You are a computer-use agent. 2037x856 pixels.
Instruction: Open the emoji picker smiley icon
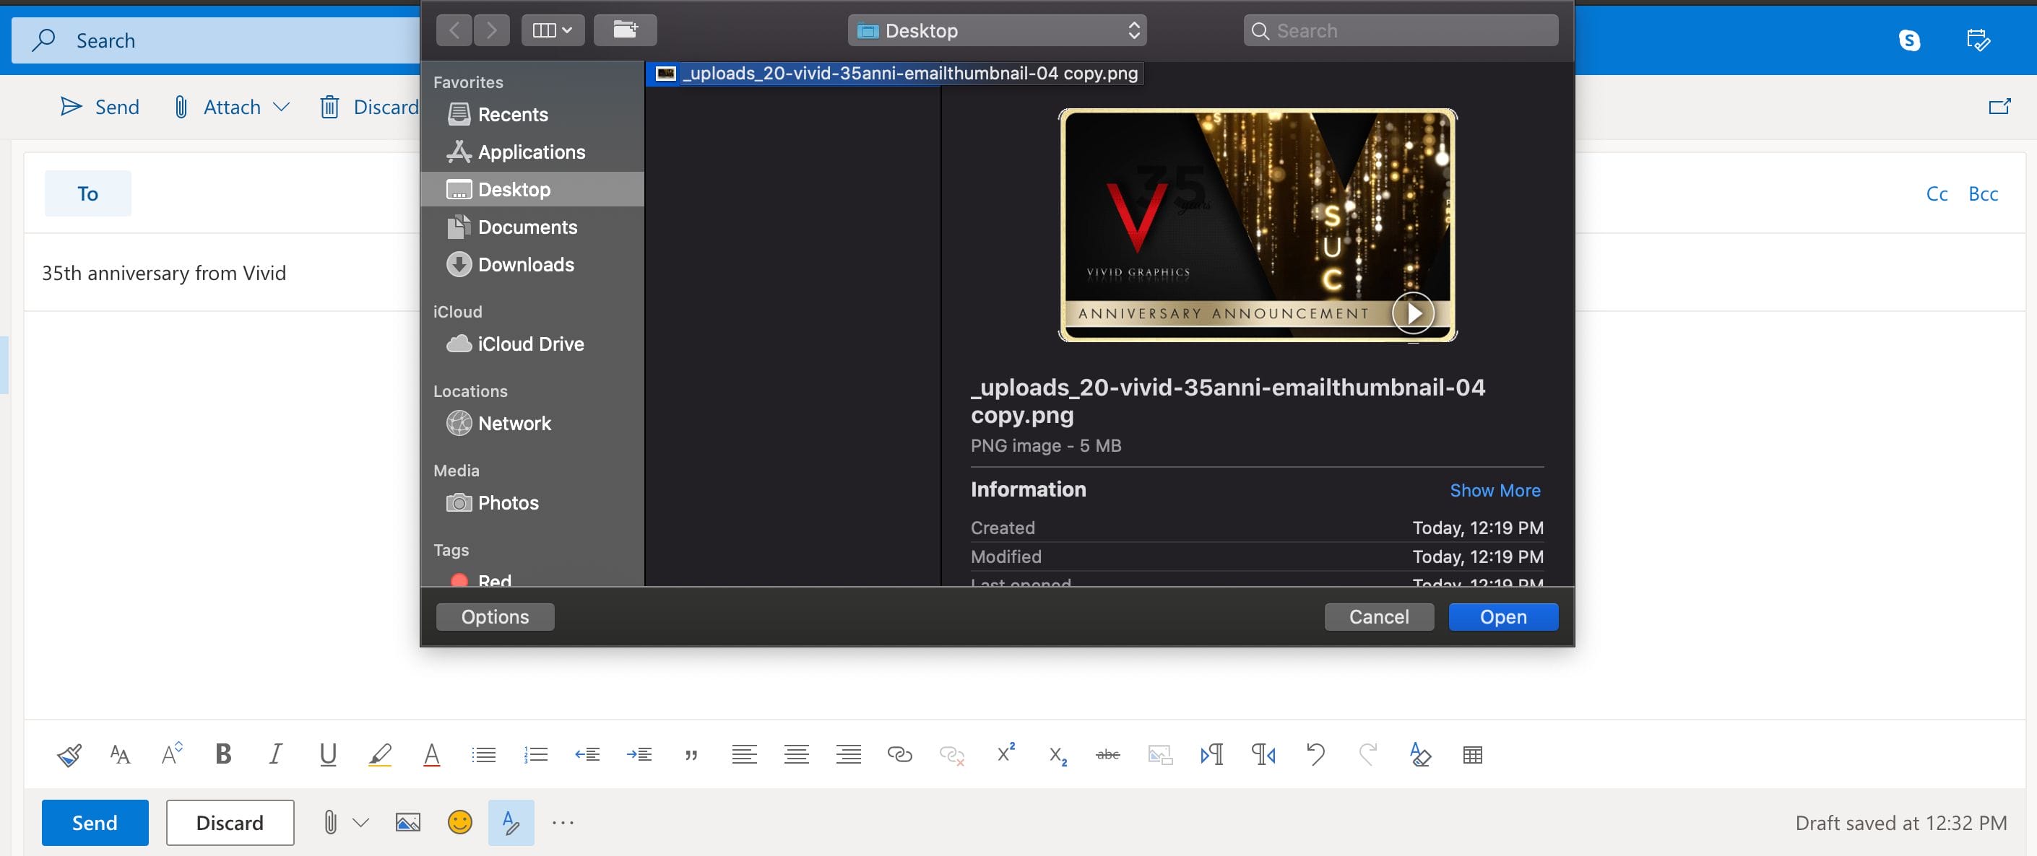[459, 822]
